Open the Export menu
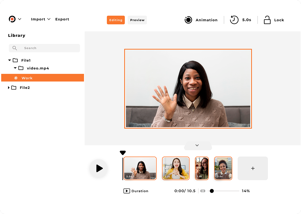This screenshot has height=214, width=301. point(62,19)
